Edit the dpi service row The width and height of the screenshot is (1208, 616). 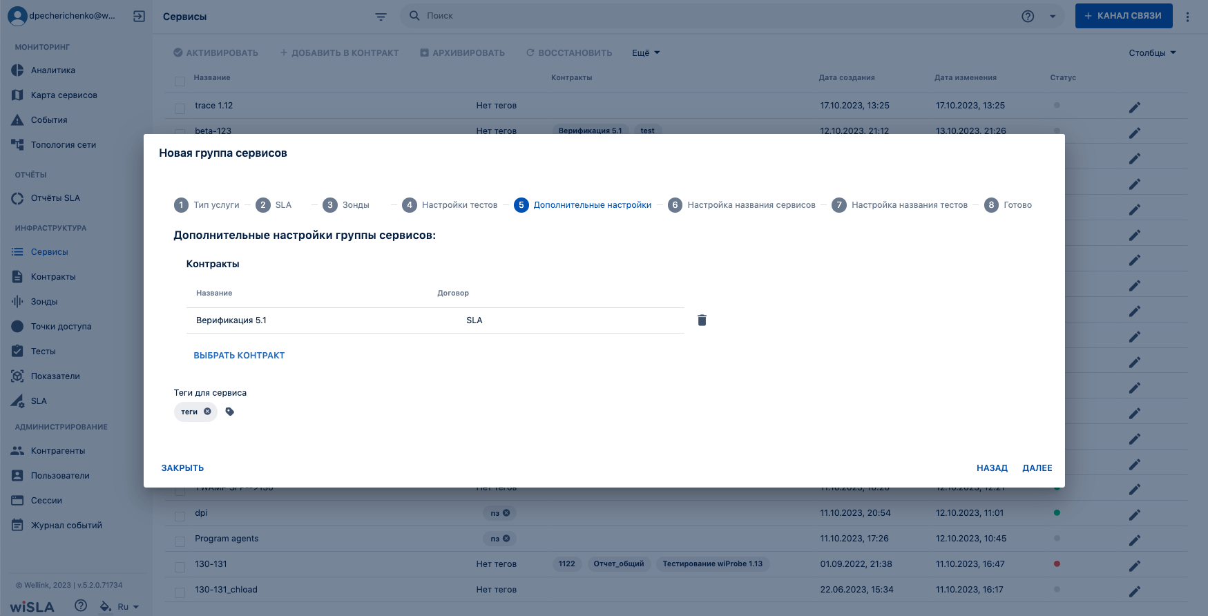(x=1134, y=514)
